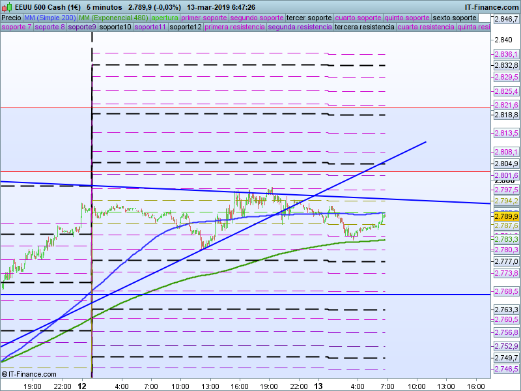Select the primera resistencia legend label
This screenshot has height=391, width=521.
[x=235, y=27]
